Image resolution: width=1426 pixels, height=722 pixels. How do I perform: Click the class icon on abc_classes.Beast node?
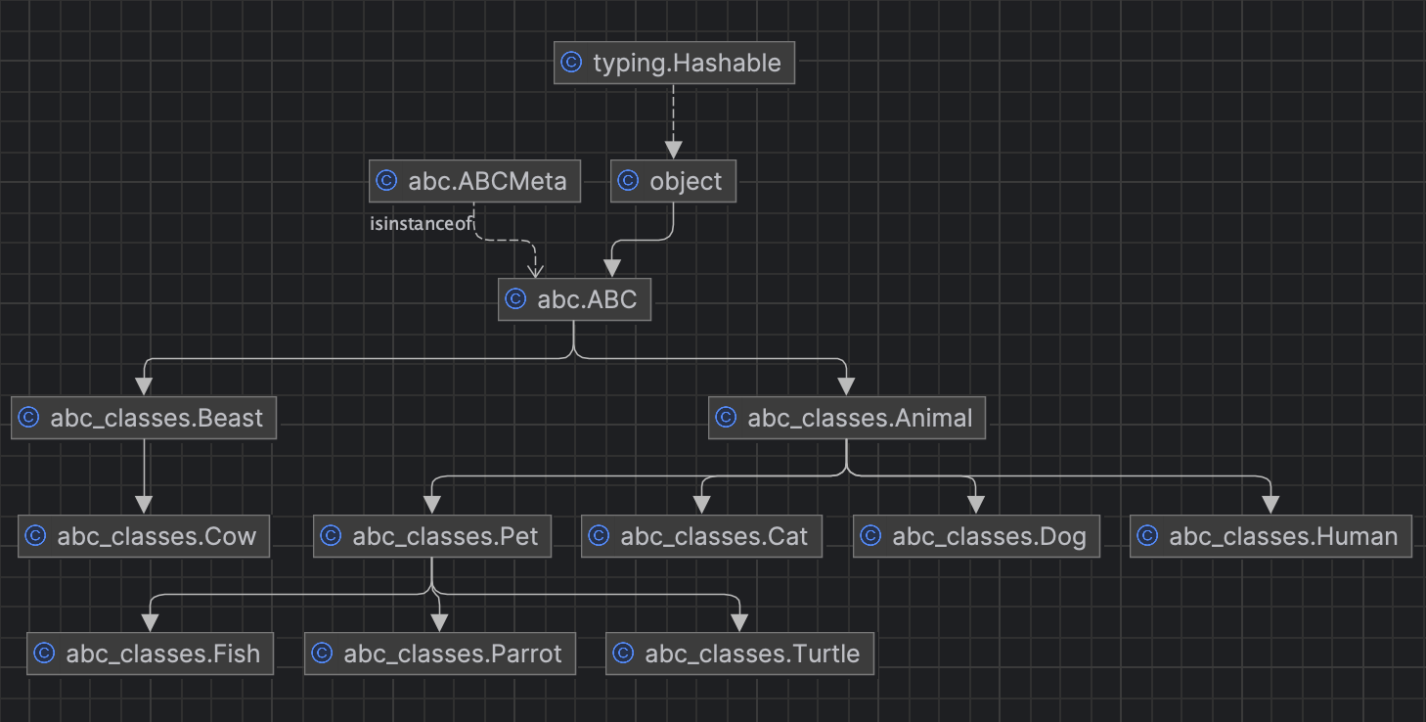pos(27,418)
